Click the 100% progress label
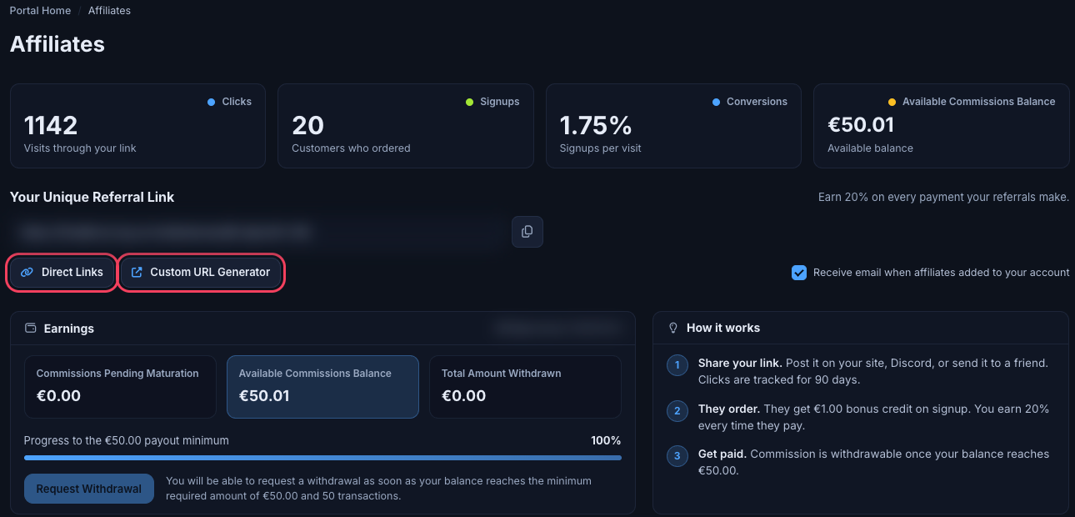The height and width of the screenshot is (517, 1075). pyautogui.click(x=606, y=440)
